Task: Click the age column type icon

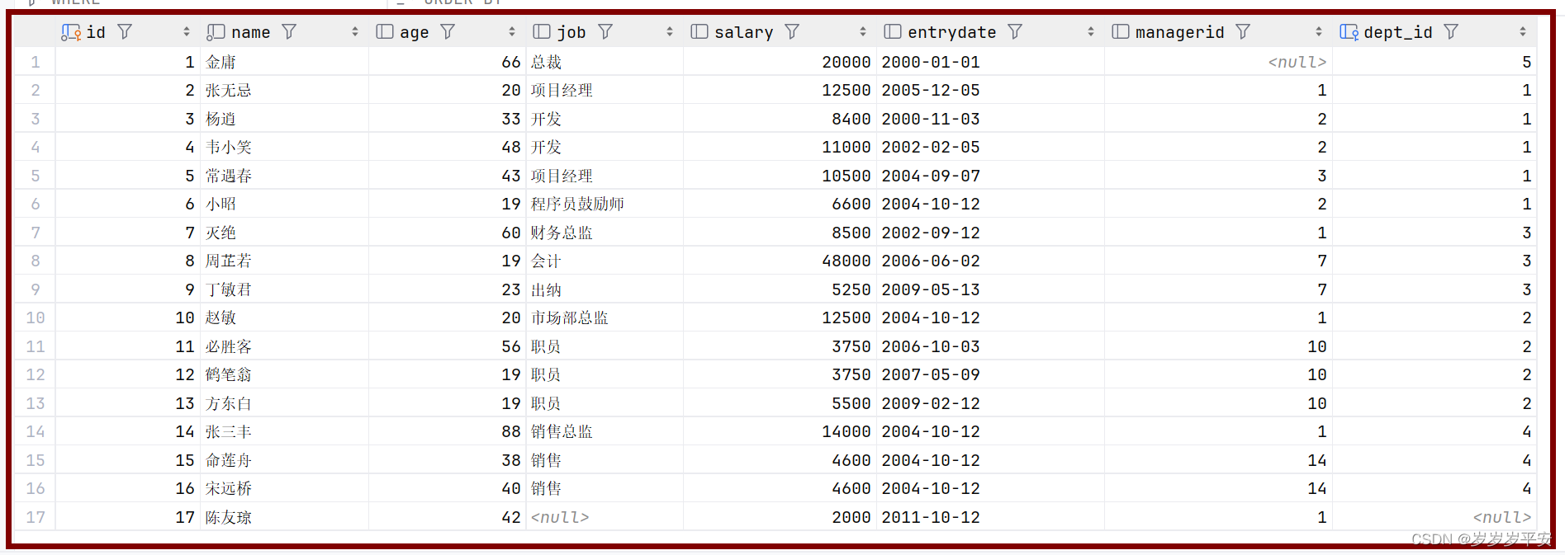Action: (385, 32)
